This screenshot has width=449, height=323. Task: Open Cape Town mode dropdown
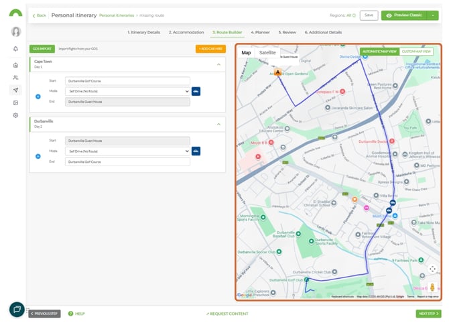coord(127,91)
